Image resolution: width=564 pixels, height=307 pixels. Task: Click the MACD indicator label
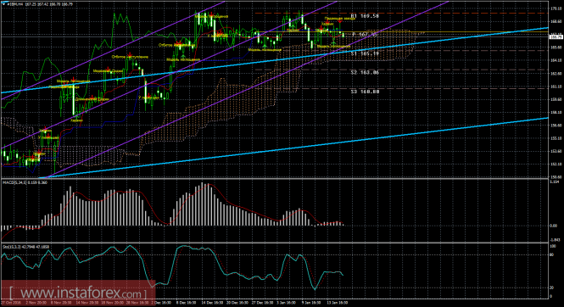tap(25, 182)
